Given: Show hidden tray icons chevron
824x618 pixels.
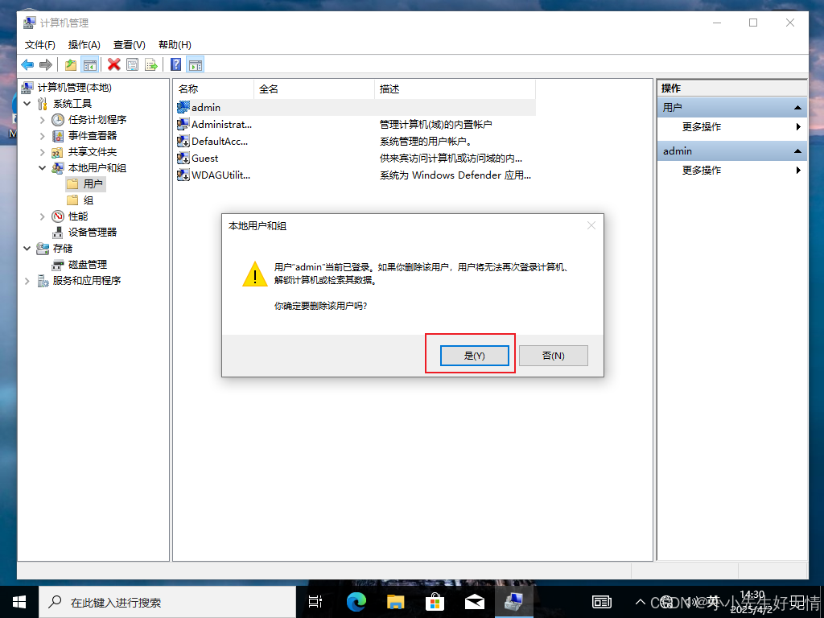Looking at the screenshot, I should (640, 602).
